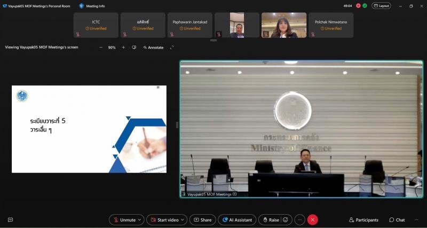Viewport: 427px width, 228px height.
Task: Expand audio options arrow beside Unmute
Action: click(x=140, y=220)
